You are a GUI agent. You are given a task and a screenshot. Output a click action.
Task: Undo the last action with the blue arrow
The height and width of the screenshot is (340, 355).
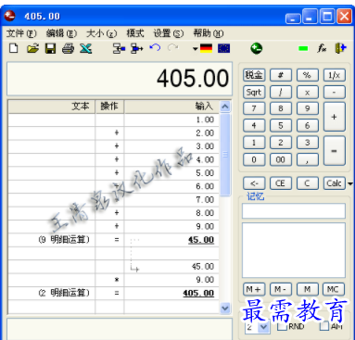155,48
